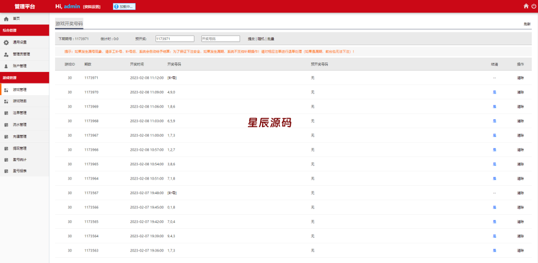This screenshot has height=263, width=538.
Task: Click the blue 是 link in row 1173968
Action: coord(494,121)
